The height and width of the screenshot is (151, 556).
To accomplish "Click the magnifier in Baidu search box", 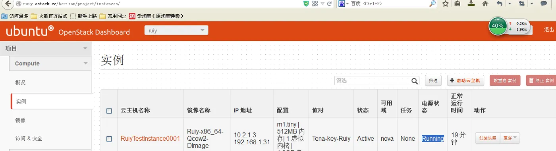I will (432, 4).
